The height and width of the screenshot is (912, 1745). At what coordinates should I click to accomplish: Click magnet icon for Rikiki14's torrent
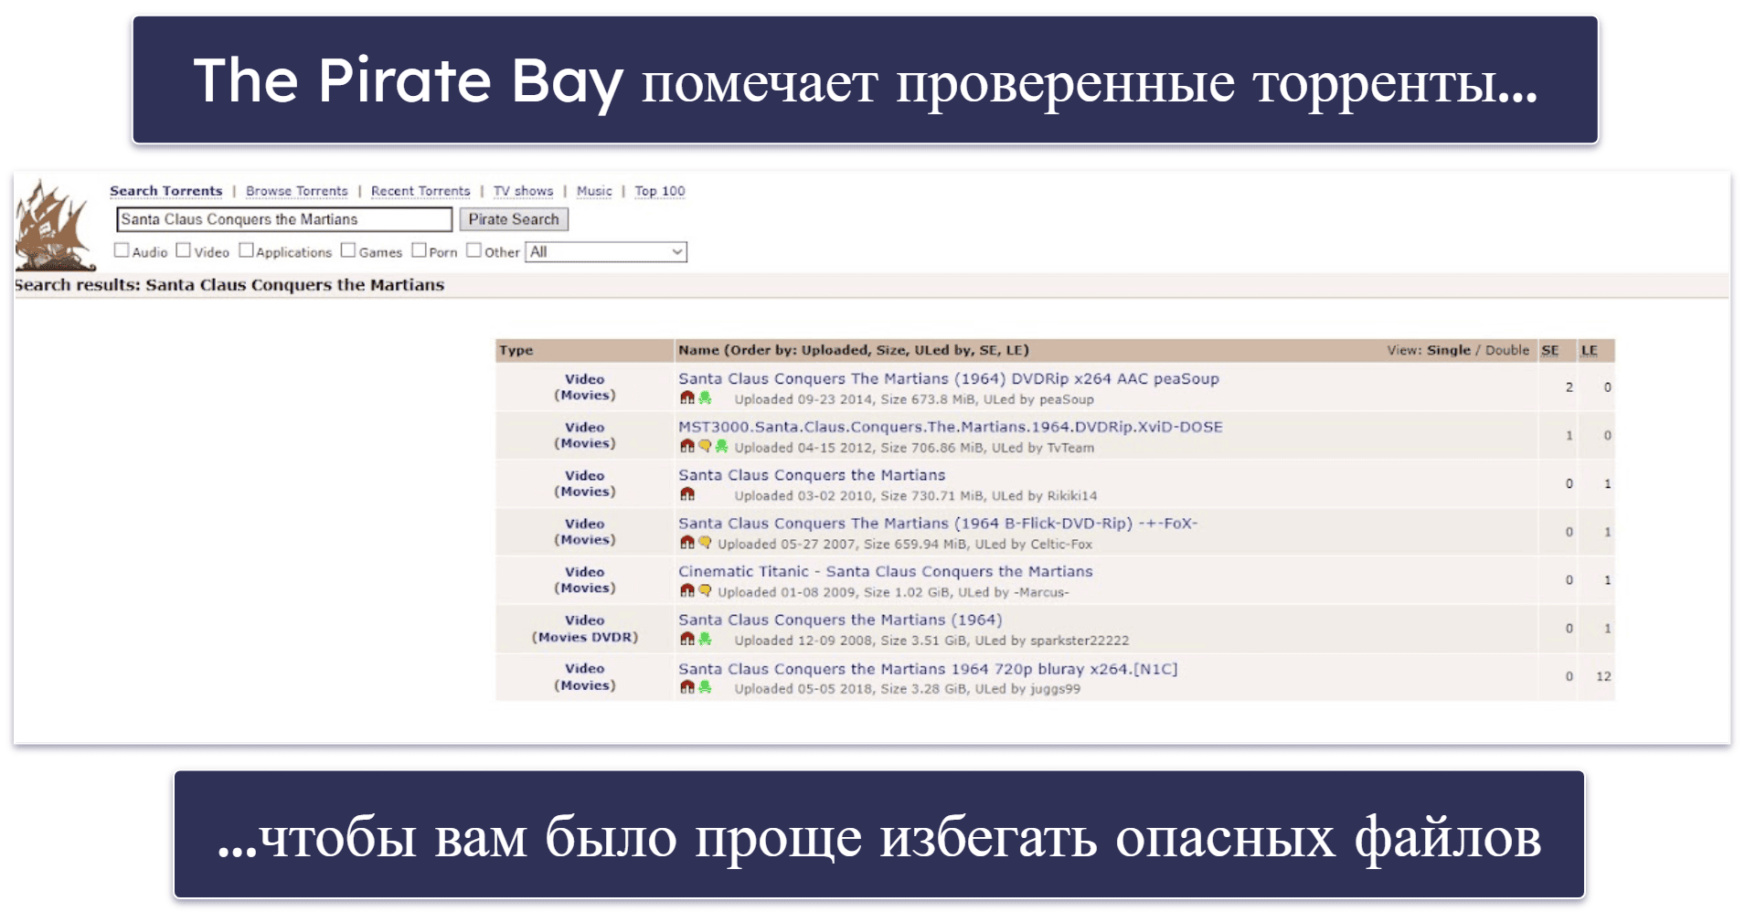click(687, 495)
